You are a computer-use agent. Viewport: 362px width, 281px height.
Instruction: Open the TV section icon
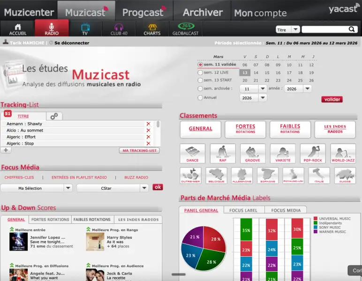point(85,29)
